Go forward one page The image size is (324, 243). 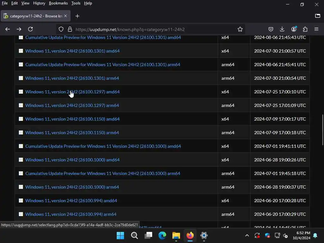point(19,29)
